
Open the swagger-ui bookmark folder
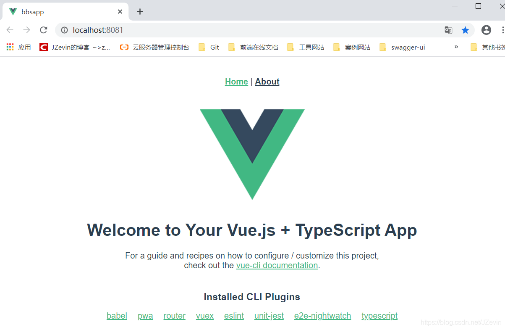click(x=402, y=47)
